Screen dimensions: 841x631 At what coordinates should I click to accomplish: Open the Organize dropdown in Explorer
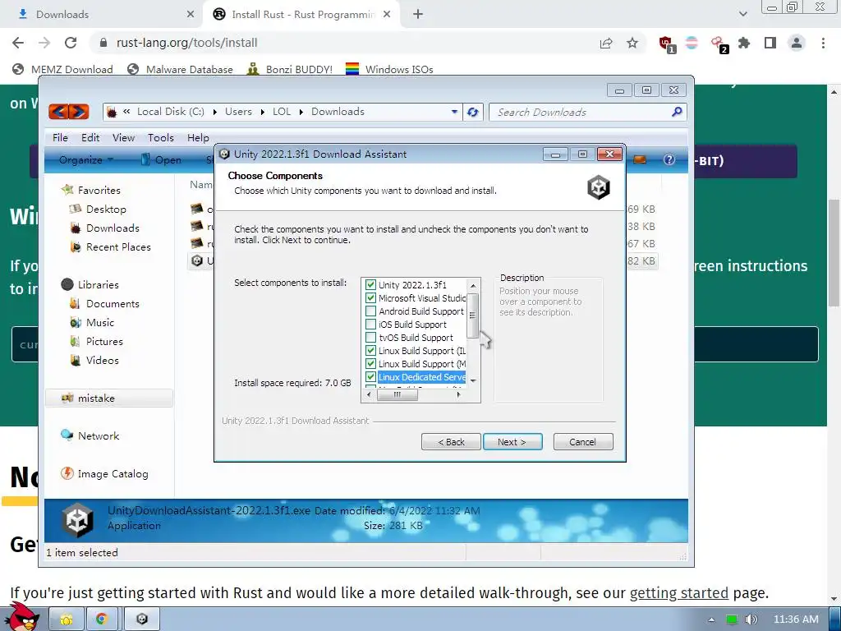pos(85,160)
